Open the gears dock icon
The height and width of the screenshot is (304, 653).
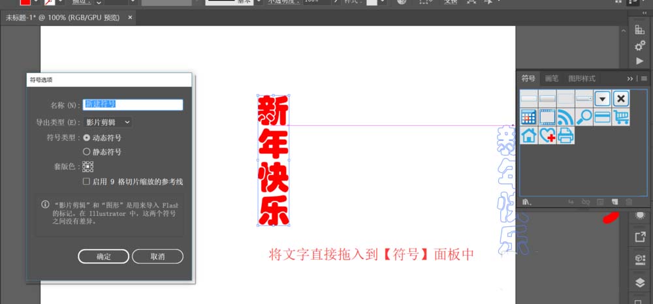640,46
